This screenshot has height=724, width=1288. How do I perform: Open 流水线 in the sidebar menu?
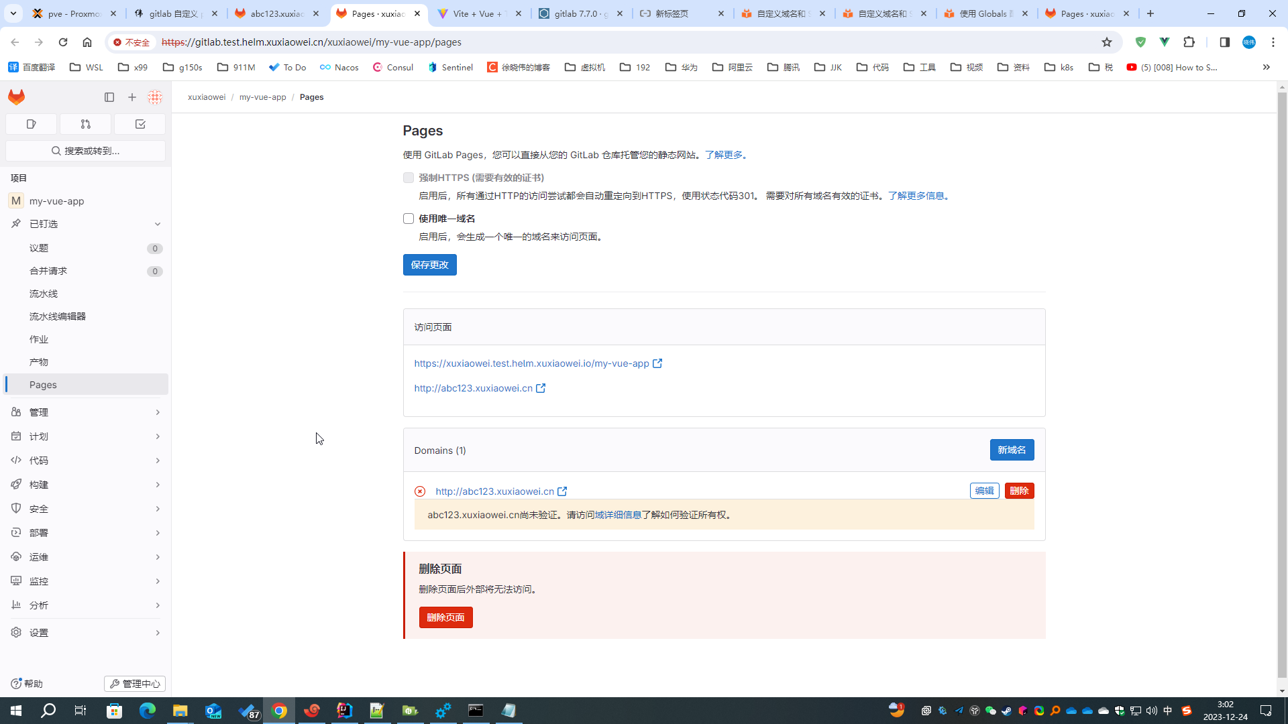coord(44,294)
